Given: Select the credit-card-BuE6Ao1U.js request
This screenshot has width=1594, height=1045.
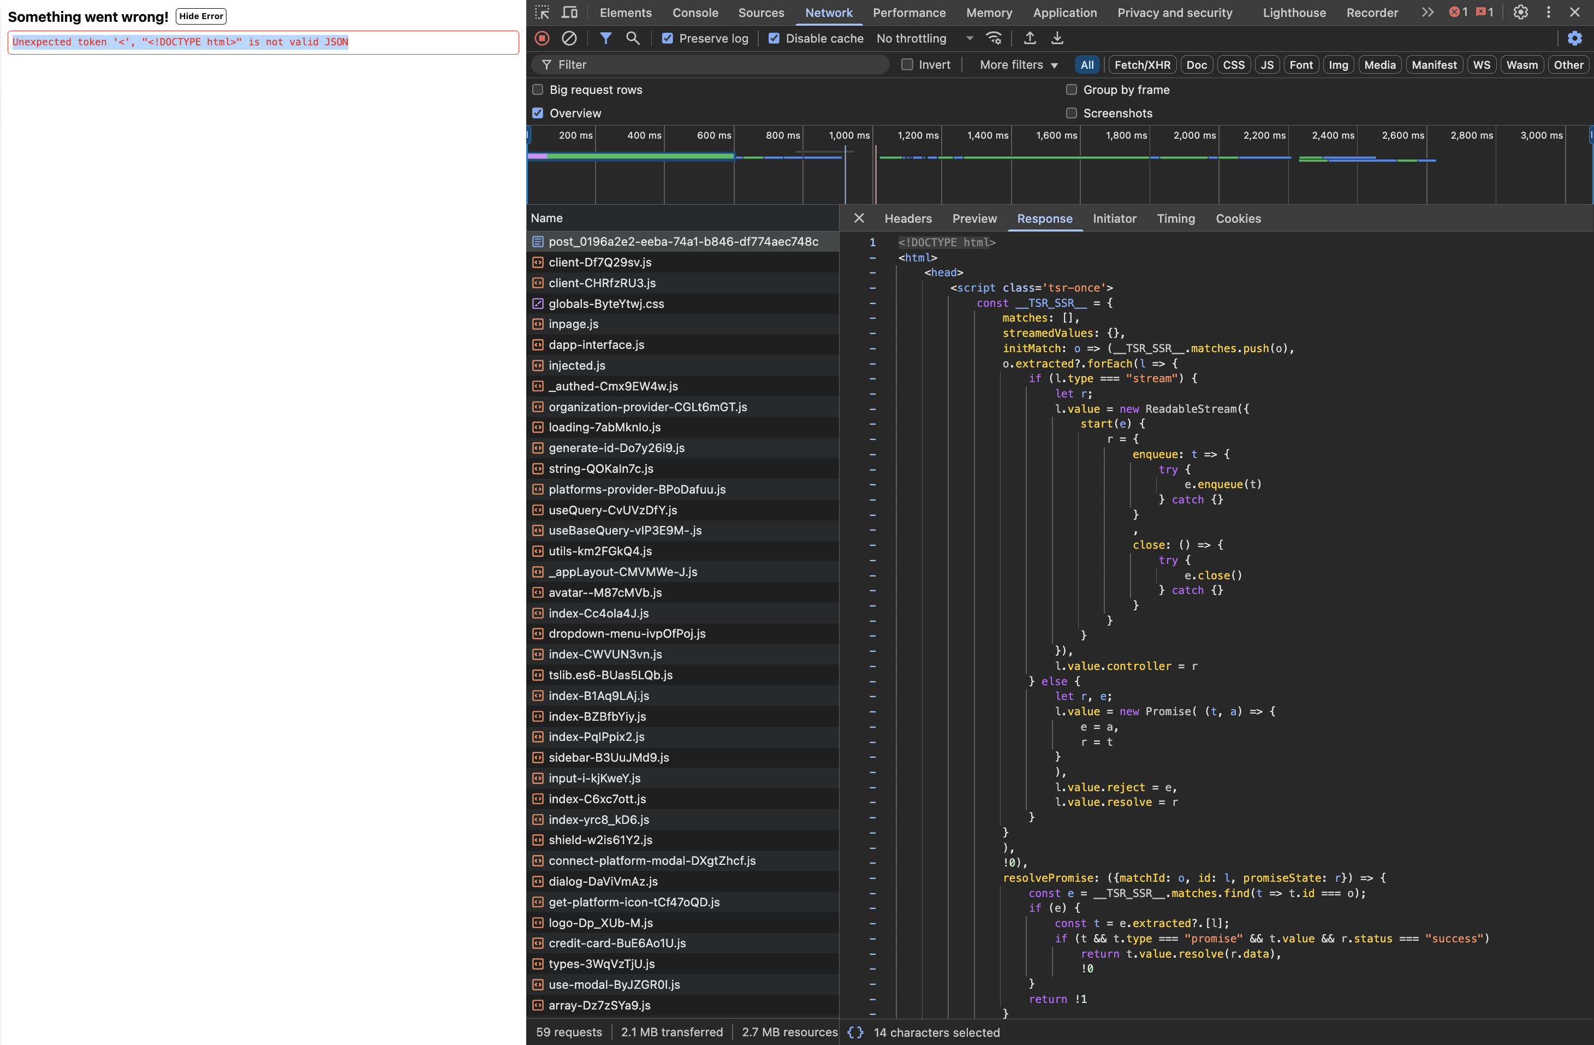Looking at the screenshot, I should (682, 943).
